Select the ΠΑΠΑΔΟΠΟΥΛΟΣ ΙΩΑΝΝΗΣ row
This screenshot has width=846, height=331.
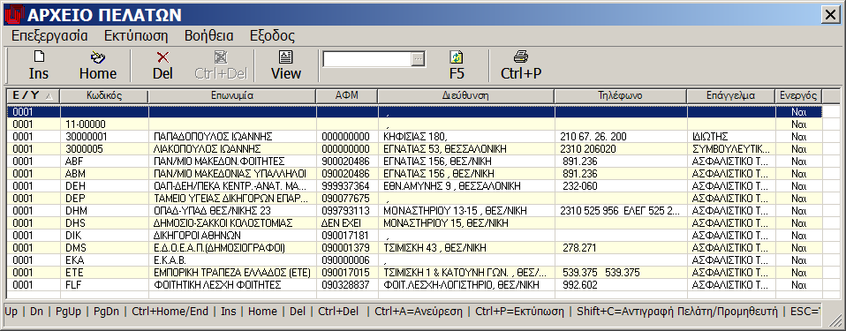pos(414,137)
